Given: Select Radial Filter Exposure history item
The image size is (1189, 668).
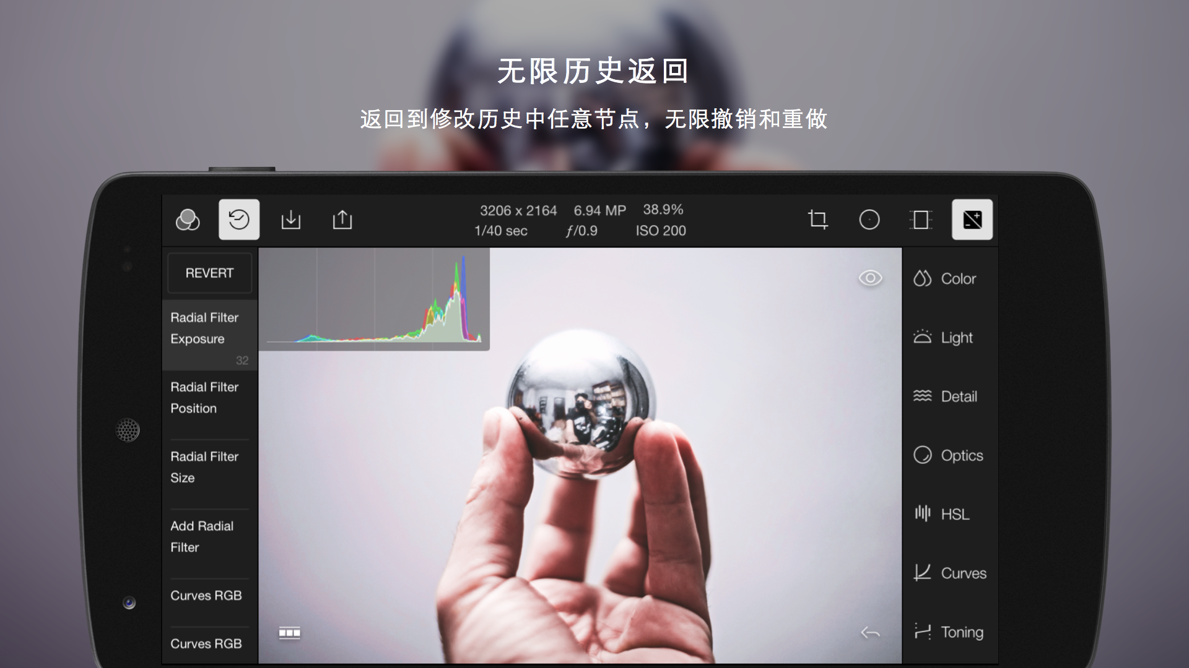Looking at the screenshot, I should tap(209, 336).
